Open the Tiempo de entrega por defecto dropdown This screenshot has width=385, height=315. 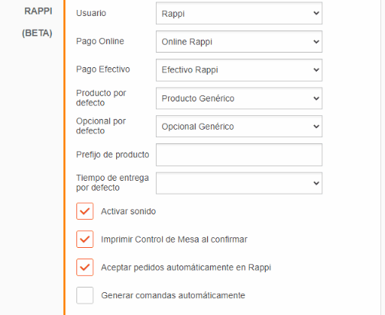tap(239, 183)
